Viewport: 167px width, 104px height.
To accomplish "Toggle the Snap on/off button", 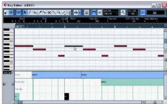I will pos(143,13).
